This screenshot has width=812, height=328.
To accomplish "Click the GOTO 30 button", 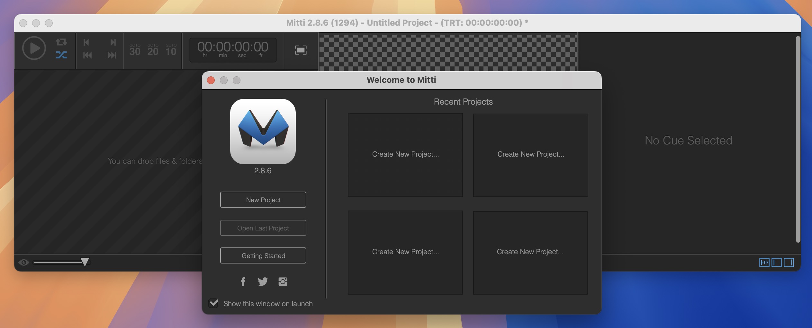I will click(135, 50).
